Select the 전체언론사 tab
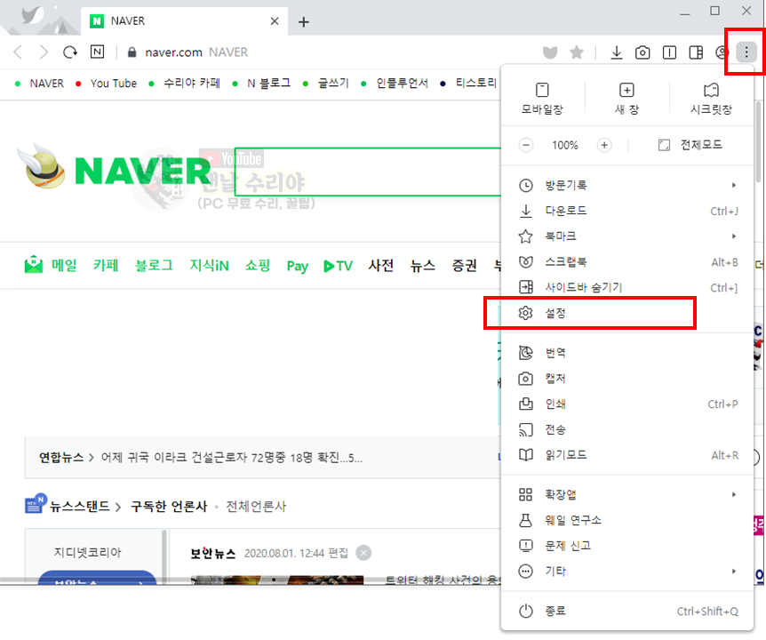Viewport: 766px width, 640px height. tap(256, 507)
